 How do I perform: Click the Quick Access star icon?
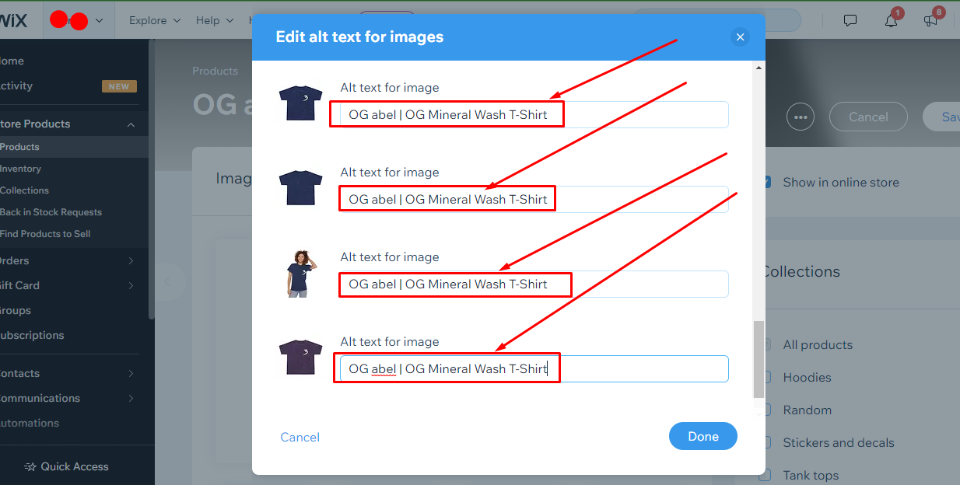(x=30, y=467)
